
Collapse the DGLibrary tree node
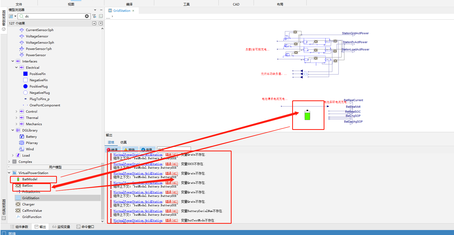13,130
